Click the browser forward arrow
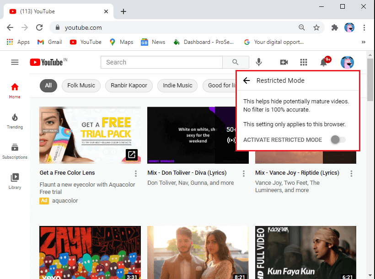The width and height of the screenshot is (375, 279). (25, 27)
